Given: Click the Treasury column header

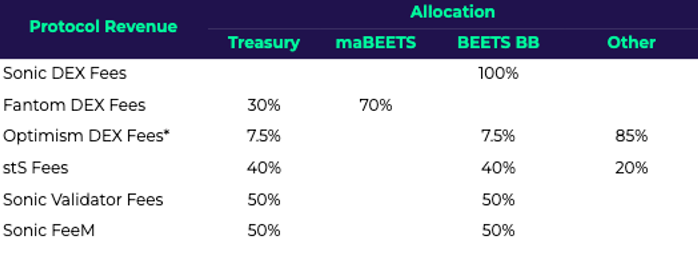Looking at the screenshot, I should click(264, 43).
